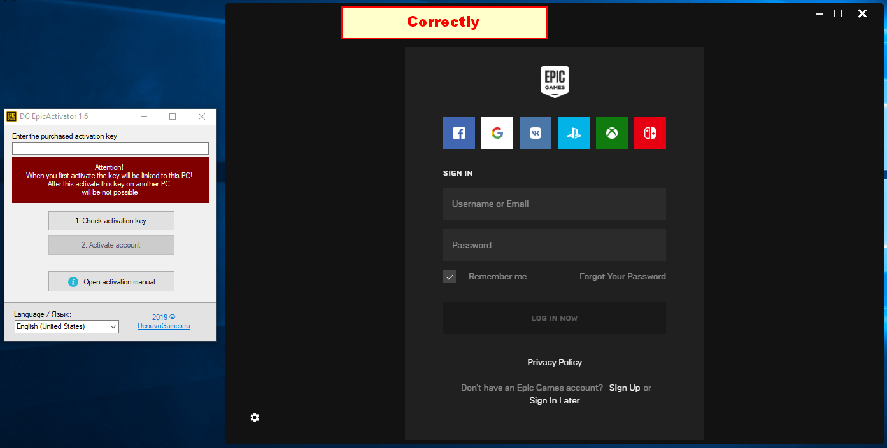Click the Epic Games logo
887x448 pixels.
555,82
